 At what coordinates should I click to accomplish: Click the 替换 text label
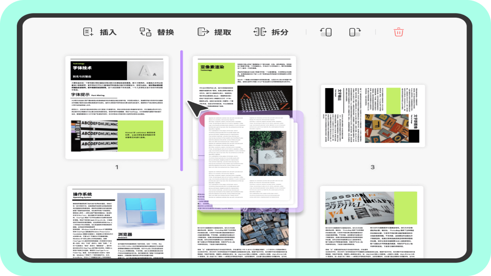pyautogui.click(x=165, y=32)
